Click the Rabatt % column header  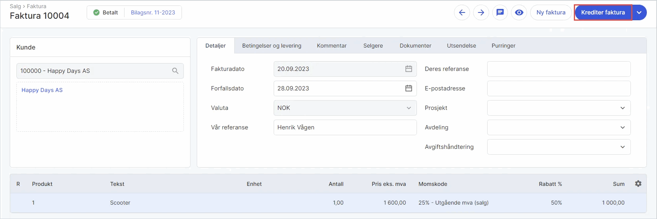[550, 184]
